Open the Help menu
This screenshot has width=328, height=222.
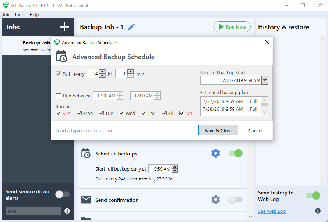pyautogui.click(x=34, y=15)
